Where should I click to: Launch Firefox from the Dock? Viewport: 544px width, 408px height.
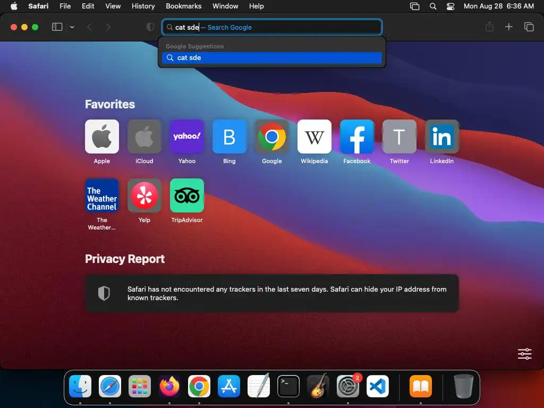coord(169,386)
